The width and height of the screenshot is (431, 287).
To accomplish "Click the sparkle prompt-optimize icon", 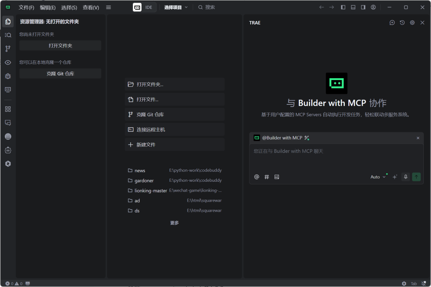I will point(395,177).
